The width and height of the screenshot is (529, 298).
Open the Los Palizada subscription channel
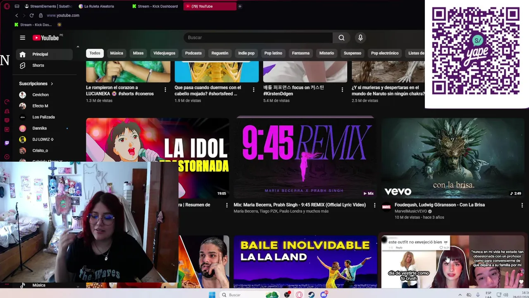point(45,117)
